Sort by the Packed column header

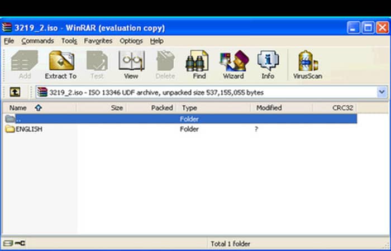point(152,108)
